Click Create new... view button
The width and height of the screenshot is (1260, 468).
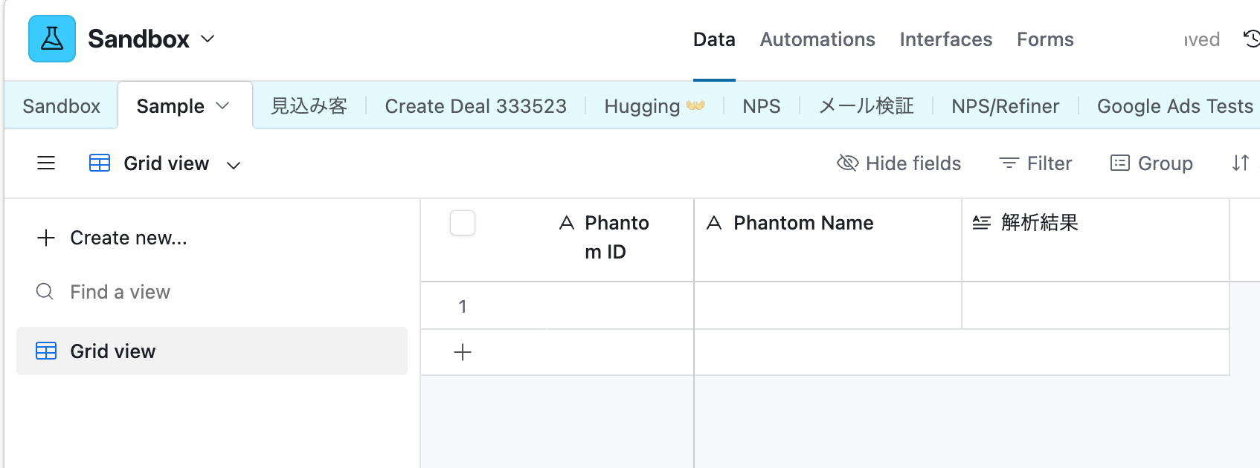[112, 238]
